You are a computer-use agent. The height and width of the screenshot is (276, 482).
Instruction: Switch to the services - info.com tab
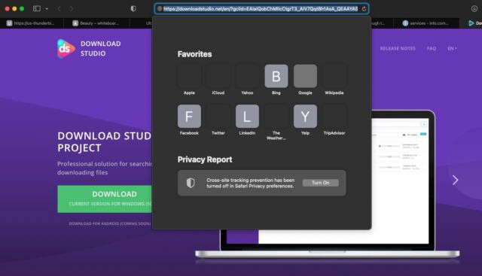pos(426,23)
